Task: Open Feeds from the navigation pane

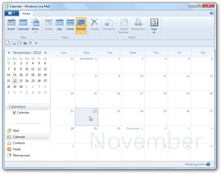Action: coord(17,149)
